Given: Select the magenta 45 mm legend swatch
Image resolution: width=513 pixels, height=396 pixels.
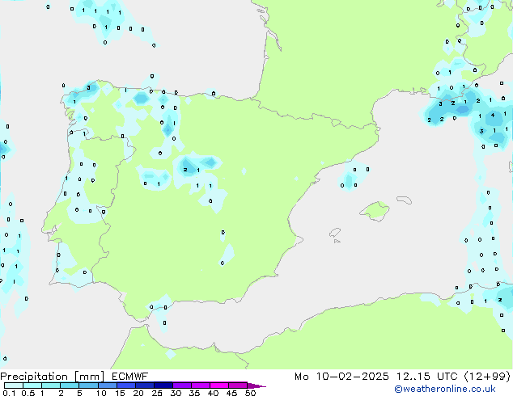Looking at the screenshot, I should click(237, 385).
